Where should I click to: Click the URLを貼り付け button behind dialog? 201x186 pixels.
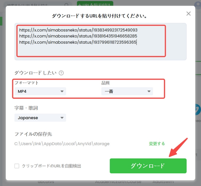point(95,4)
